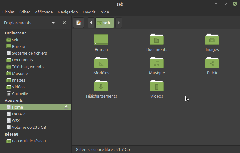Toggle the location entry edit icon
Image resolution: width=240 pixels, height=153 pixels.
(78, 23)
